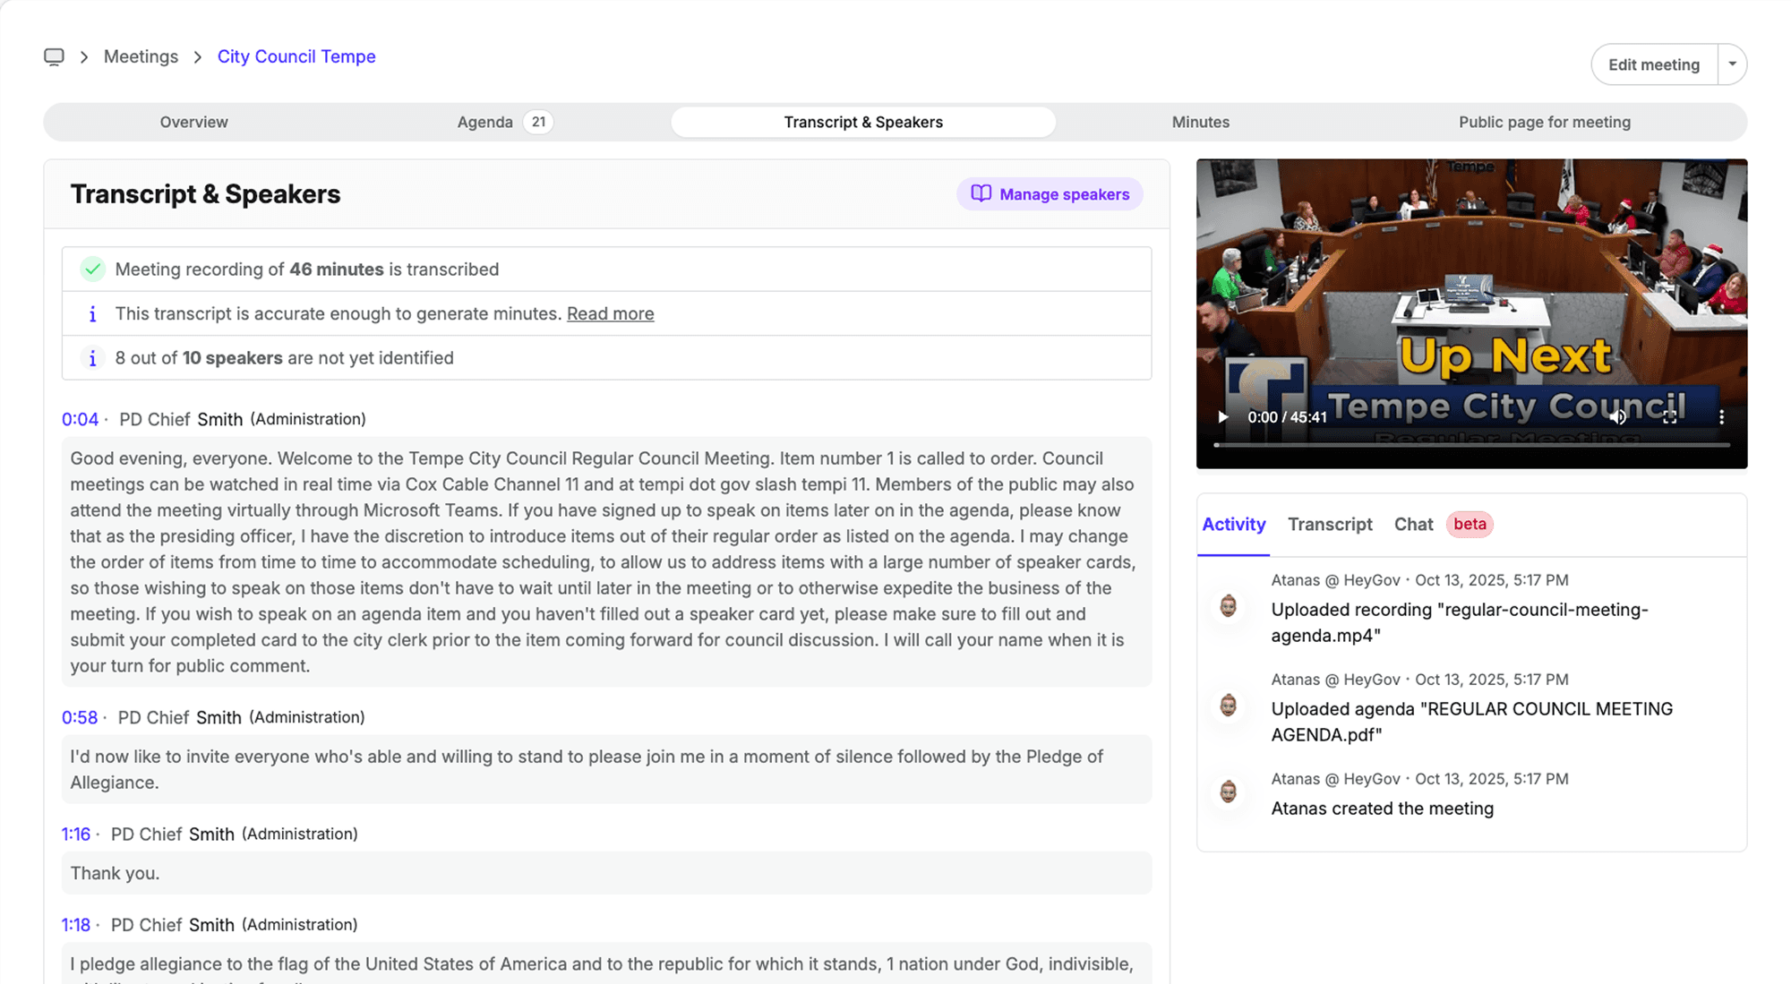This screenshot has width=1791, height=984.
Task: Click the Edit meeting button
Action: click(x=1653, y=64)
